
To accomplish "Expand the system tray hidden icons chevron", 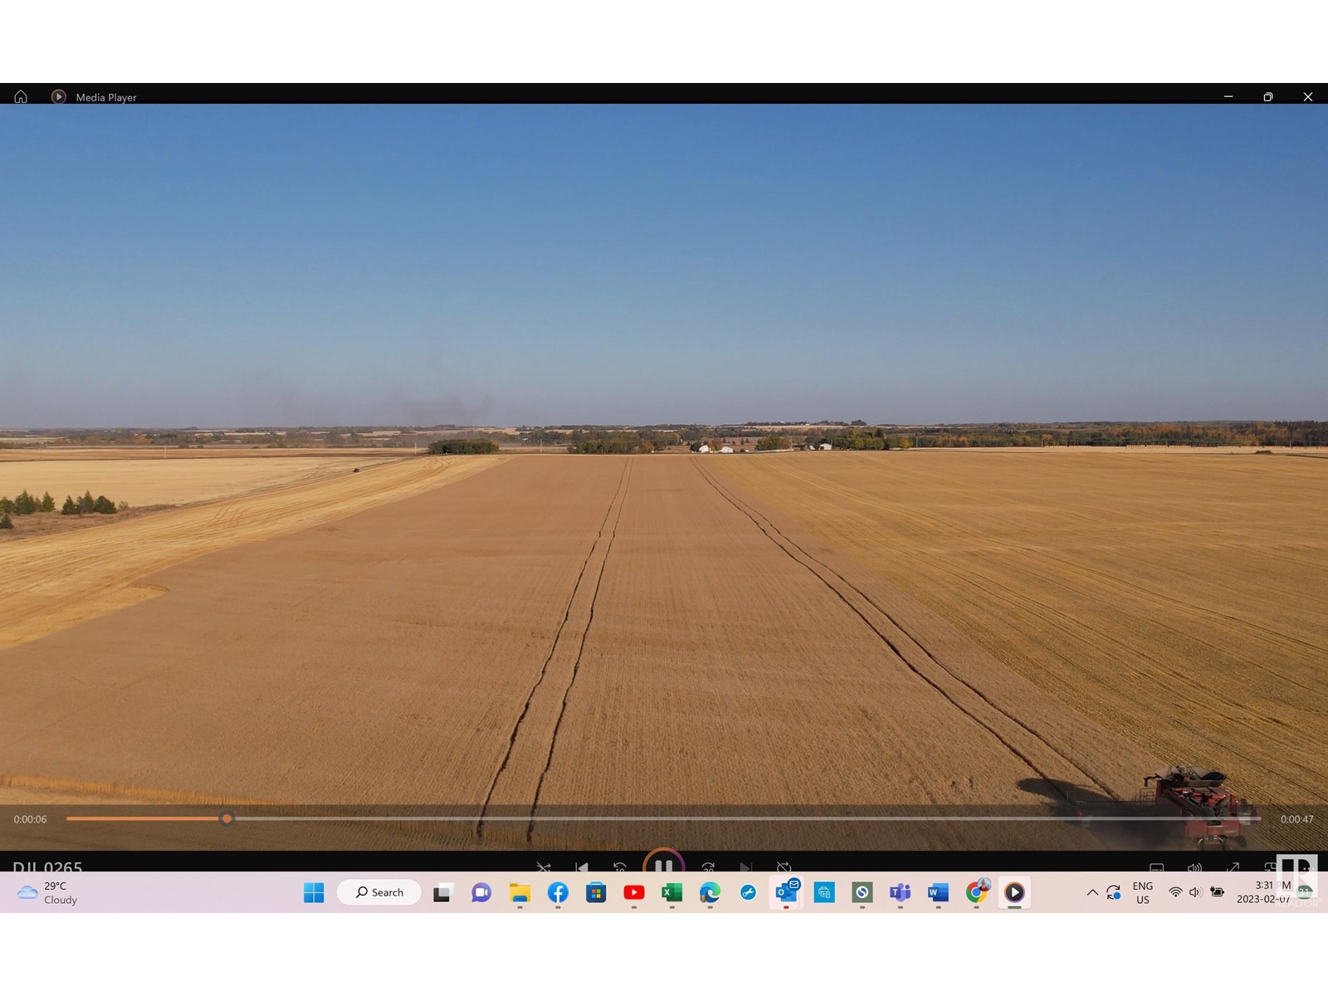I will coord(1092,893).
